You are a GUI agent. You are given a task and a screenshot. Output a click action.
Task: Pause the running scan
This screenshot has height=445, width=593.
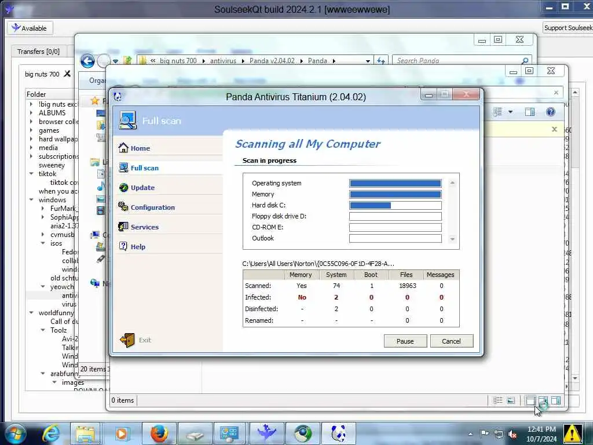405,341
